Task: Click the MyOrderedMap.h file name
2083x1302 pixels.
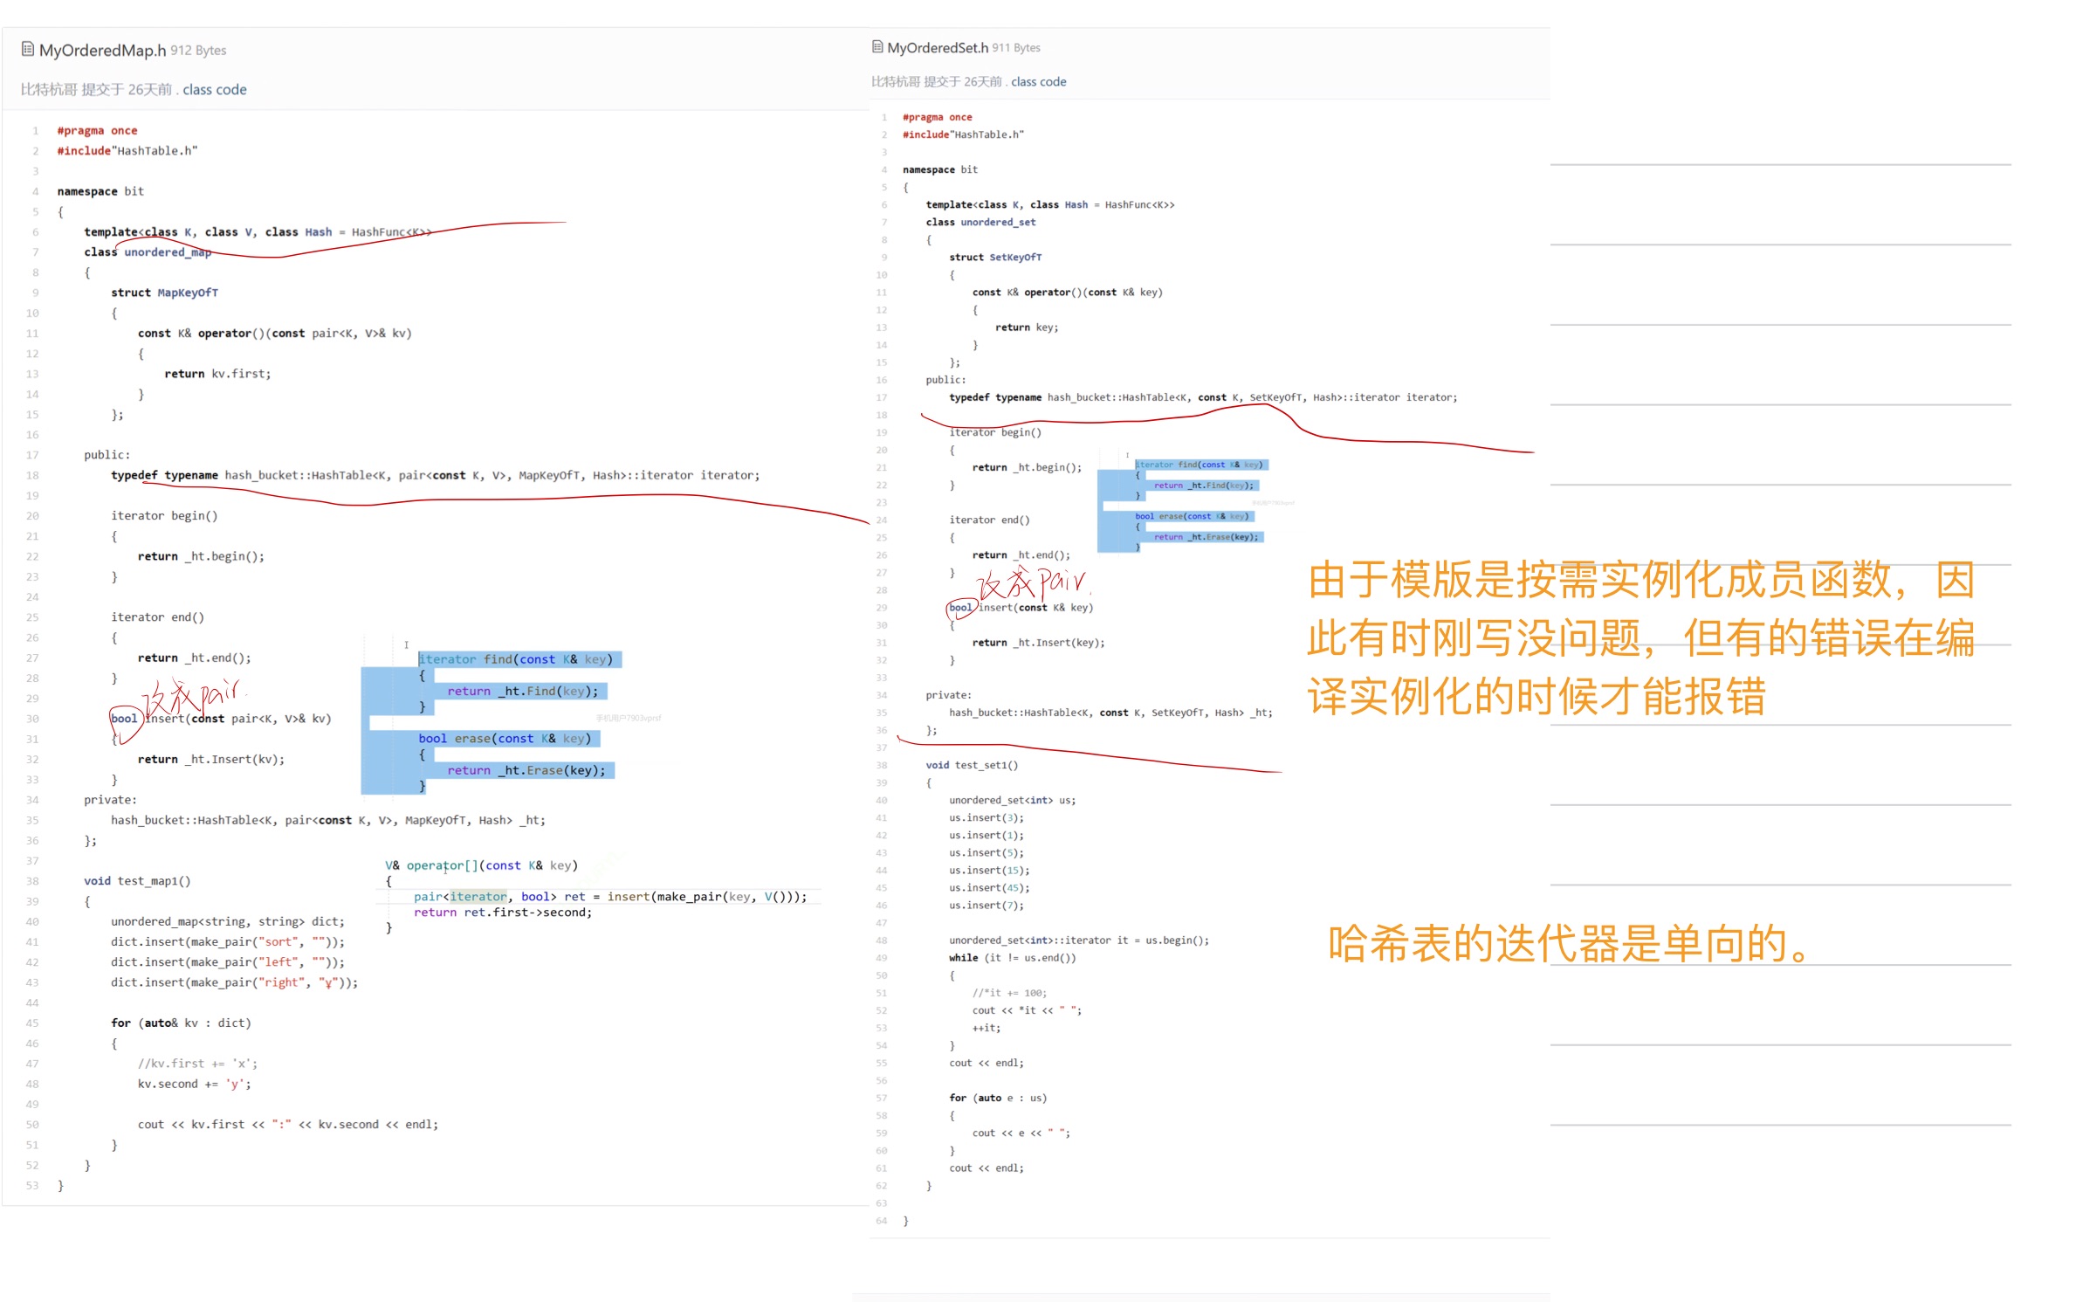Action: pyautogui.click(x=102, y=50)
